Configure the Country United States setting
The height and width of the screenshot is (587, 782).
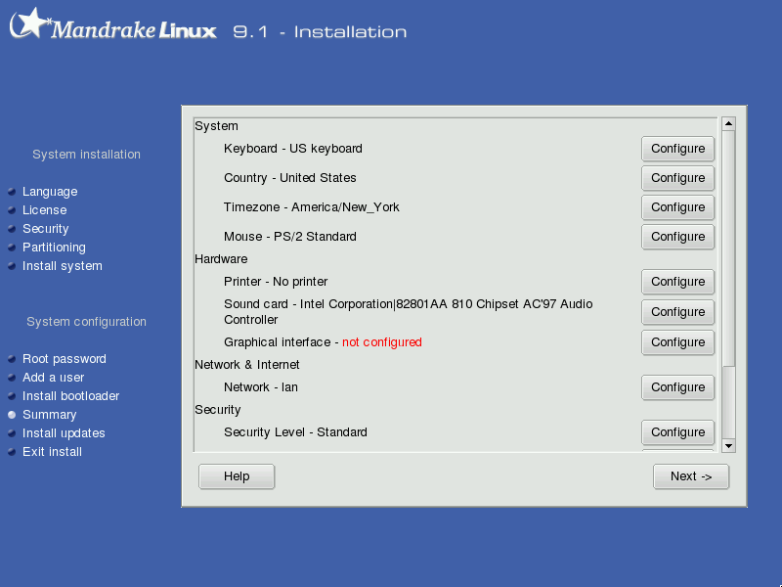(677, 178)
